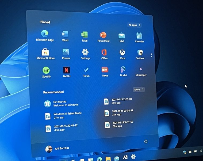Launch Word from the pinned apps
This screenshot has width=203, height=161.
point(65,36)
